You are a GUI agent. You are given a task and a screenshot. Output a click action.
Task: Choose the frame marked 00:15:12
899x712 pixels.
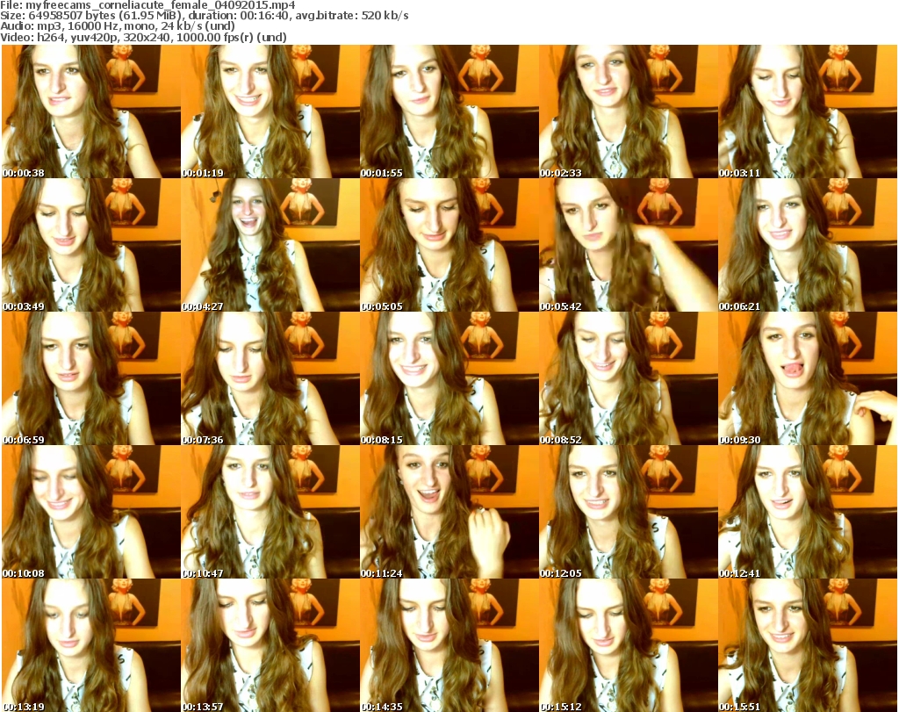pyautogui.click(x=629, y=645)
